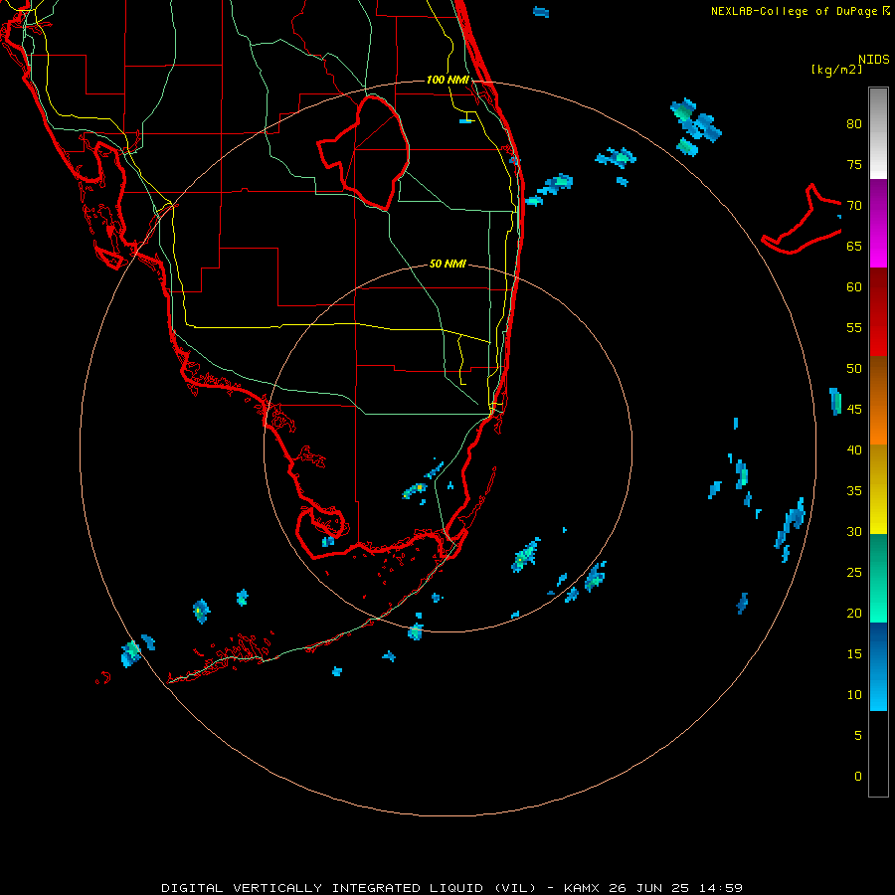Click the NEXLAB-College of DuPage title text
Image resolution: width=895 pixels, height=895 pixels.
pyautogui.click(x=794, y=11)
